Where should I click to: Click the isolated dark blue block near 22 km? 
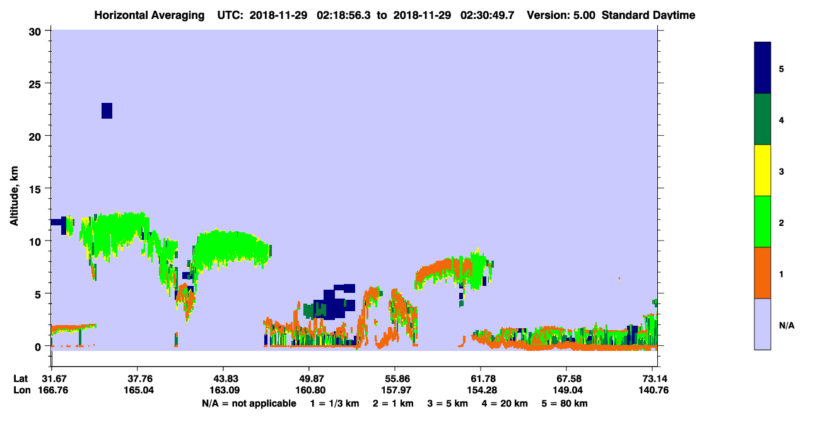coord(107,110)
